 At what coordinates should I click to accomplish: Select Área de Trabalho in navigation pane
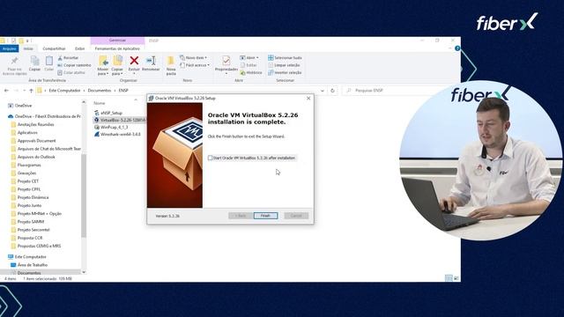29,265
